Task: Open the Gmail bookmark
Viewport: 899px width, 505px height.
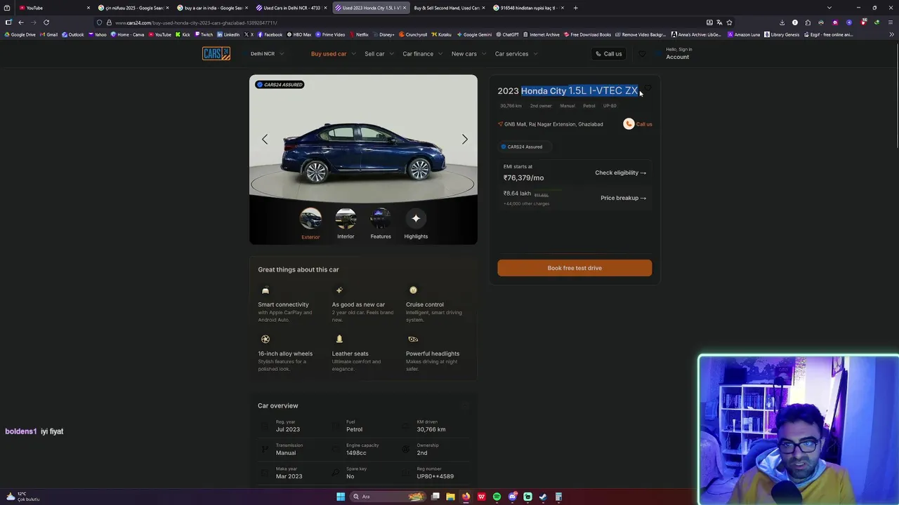Action: (48, 34)
